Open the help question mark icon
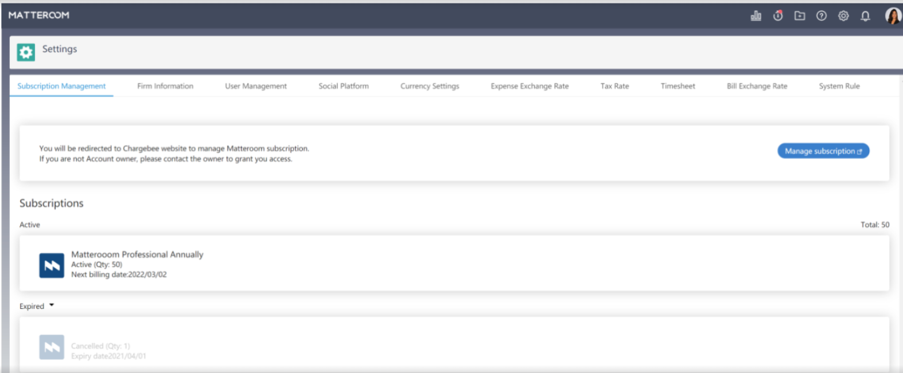Screen dimensions: 903x373 click(x=822, y=16)
